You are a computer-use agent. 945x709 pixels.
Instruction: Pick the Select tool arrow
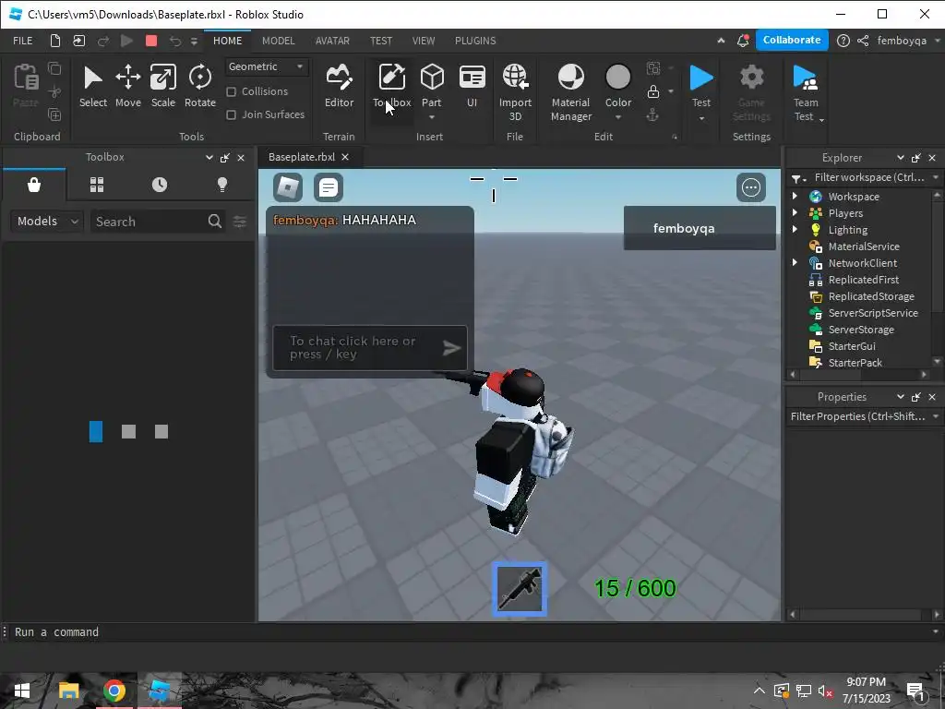click(93, 86)
